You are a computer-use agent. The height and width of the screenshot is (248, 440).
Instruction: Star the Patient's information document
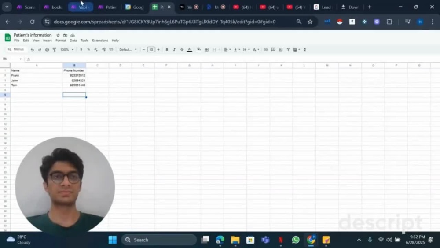(58, 35)
